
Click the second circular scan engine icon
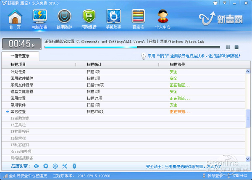tap(46, 166)
